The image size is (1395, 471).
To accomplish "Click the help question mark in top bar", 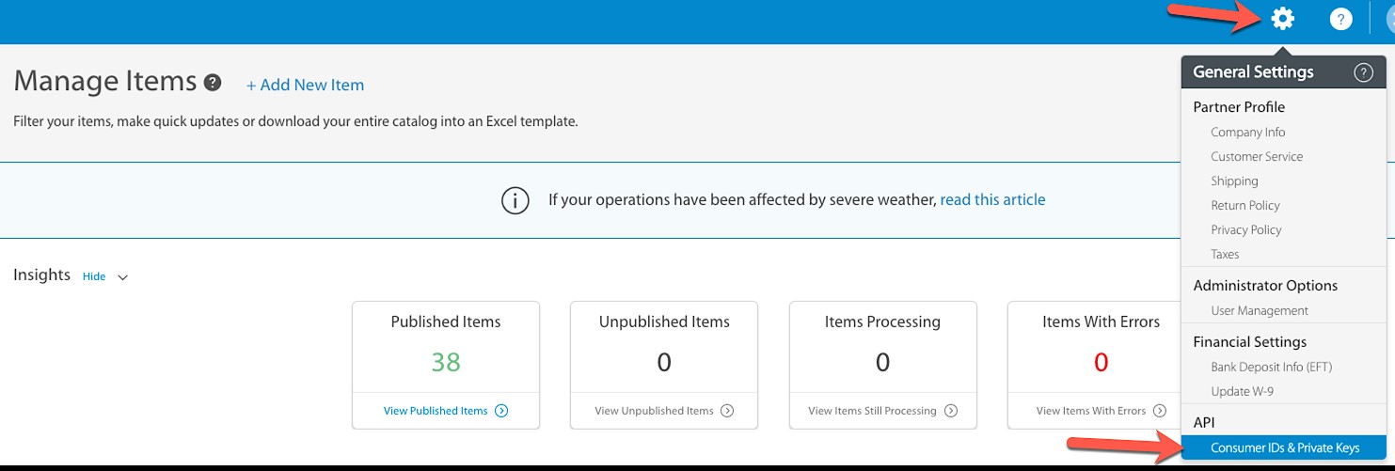I will tap(1340, 19).
